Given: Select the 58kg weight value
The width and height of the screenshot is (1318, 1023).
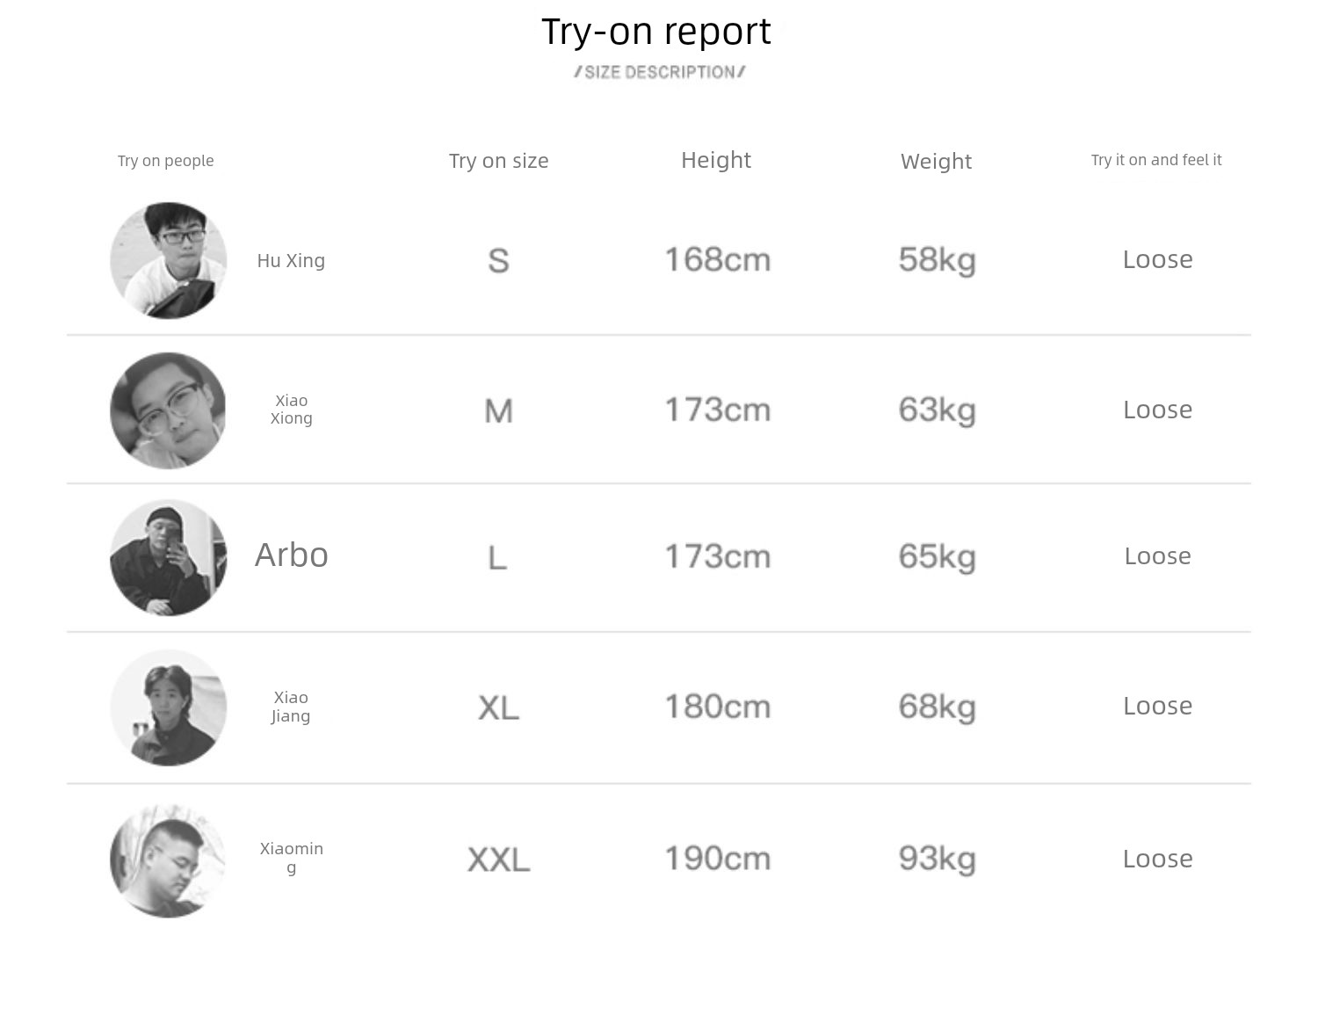Looking at the screenshot, I should [937, 260].
